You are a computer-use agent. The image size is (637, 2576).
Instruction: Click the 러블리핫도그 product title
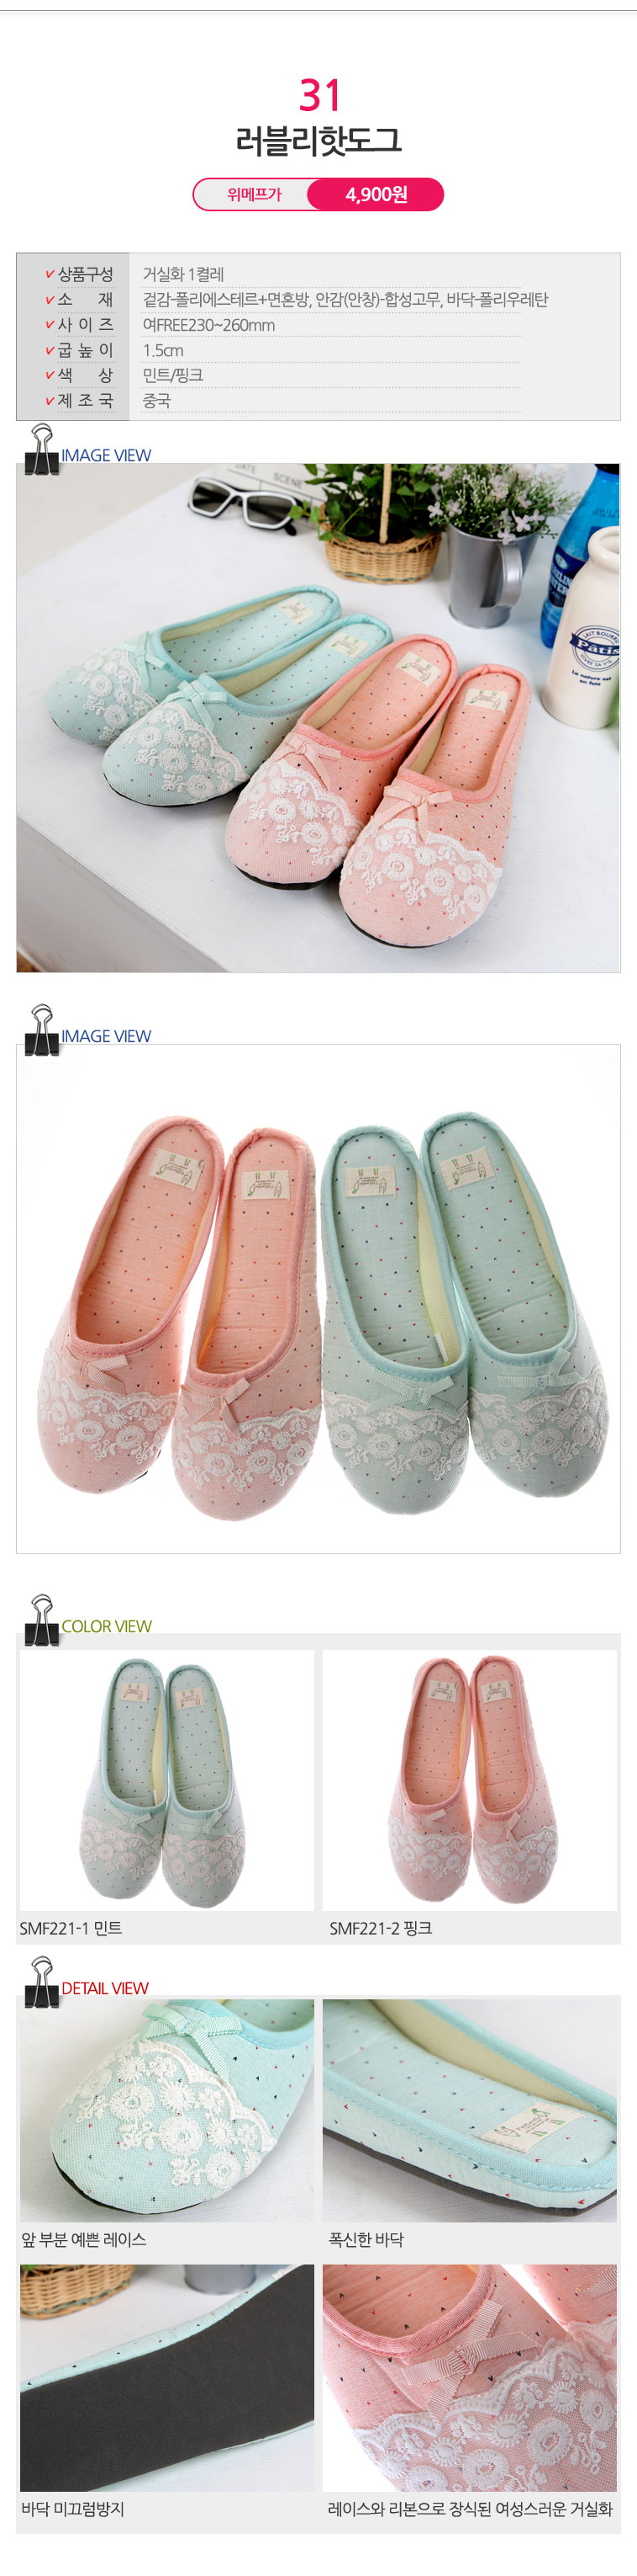(x=318, y=141)
